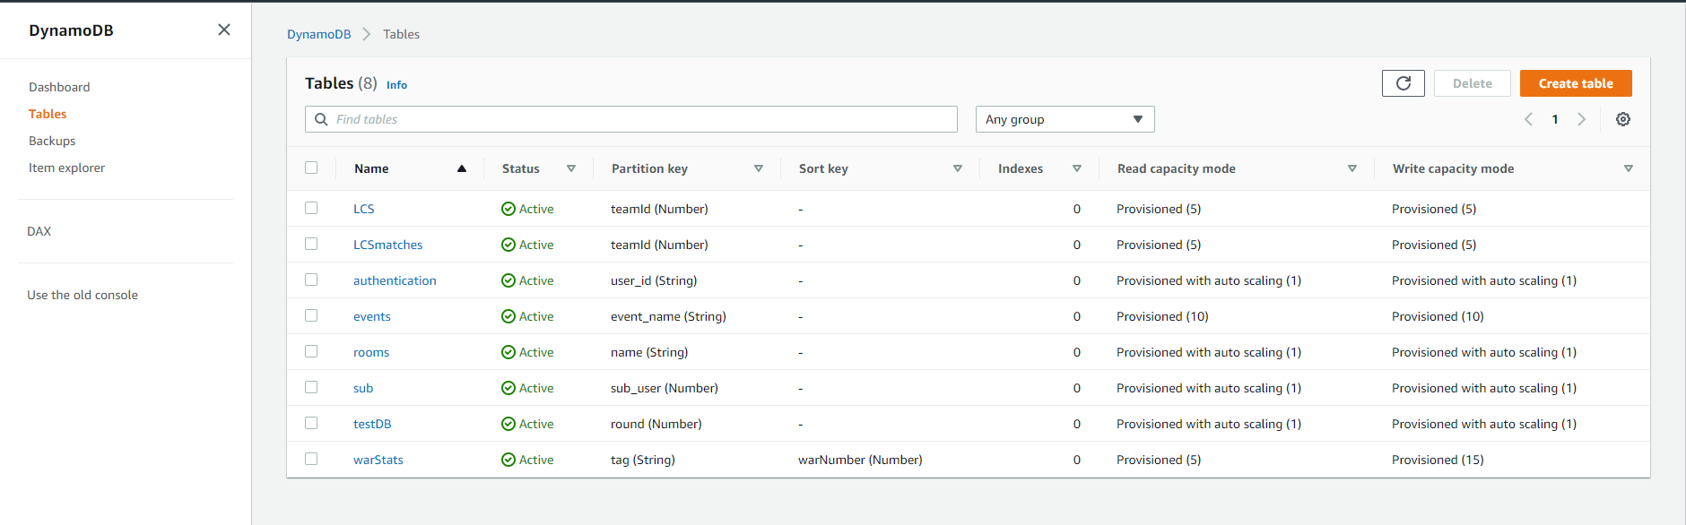Screen dimensions: 1686x525
Task: Sort by Read capacity mode arrow
Action: point(1352,168)
